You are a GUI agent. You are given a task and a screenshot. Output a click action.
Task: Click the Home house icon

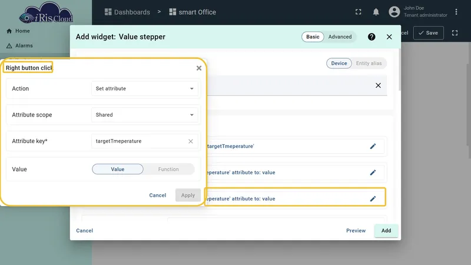(9, 31)
